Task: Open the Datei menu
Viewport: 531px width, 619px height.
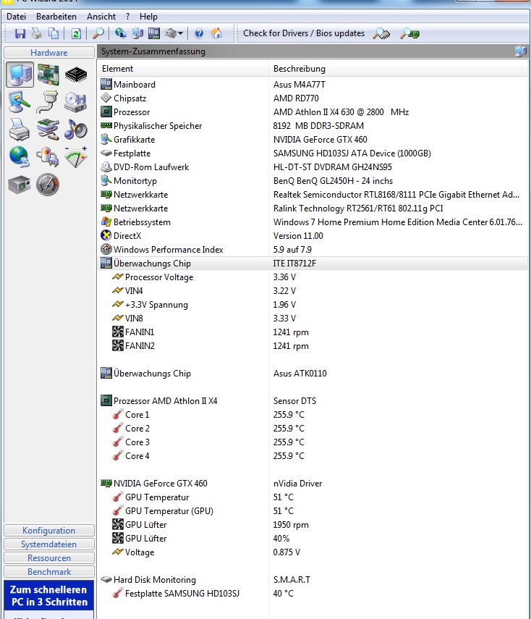Action: coord(16,17)
